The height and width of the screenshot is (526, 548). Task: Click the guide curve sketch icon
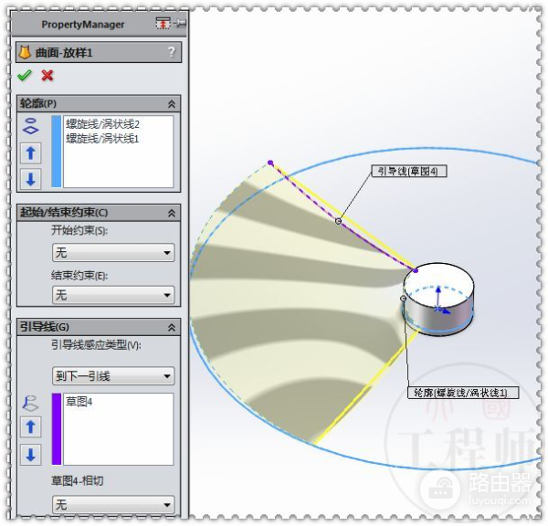[x=31, y=403]
